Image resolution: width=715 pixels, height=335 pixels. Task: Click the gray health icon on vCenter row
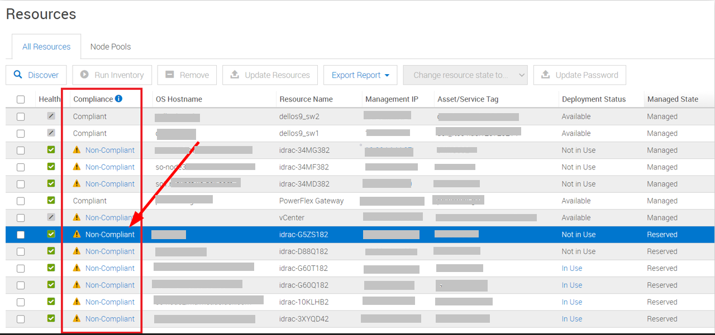pos(51,217)
